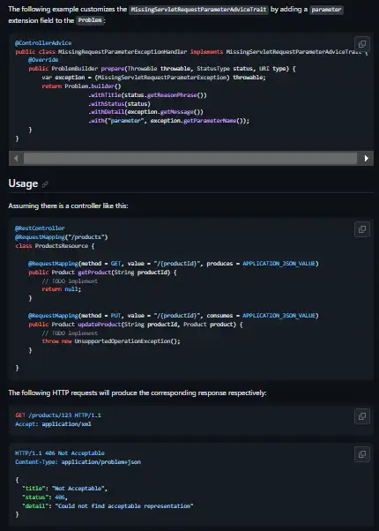Click the @RequestMapping line with method = GET
This screenshot has height=531, width=379.
point(174,264)
